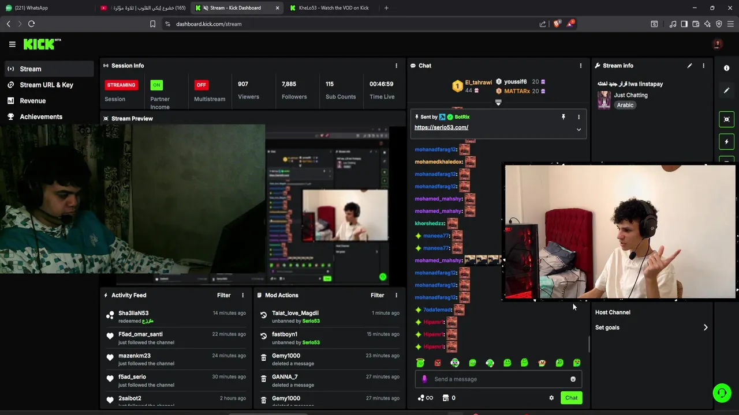Screen dimensions: 739x415
Task: Collapse the top gifters leaderboard arrow
Action: coord(498,103)
